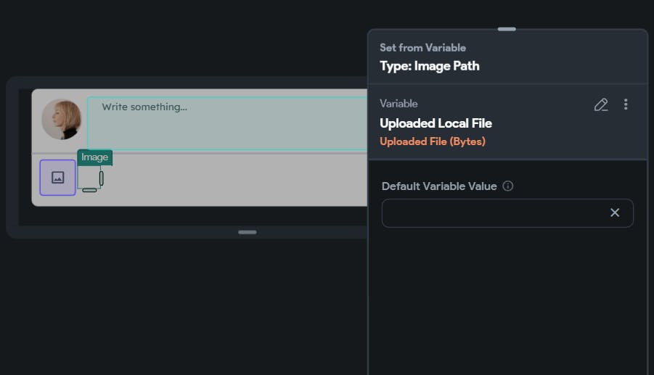This screenshot has height=375, width=654.
Task: Click the Default Variable Value label
Action: pyautogui.click(x=439, y=186)
